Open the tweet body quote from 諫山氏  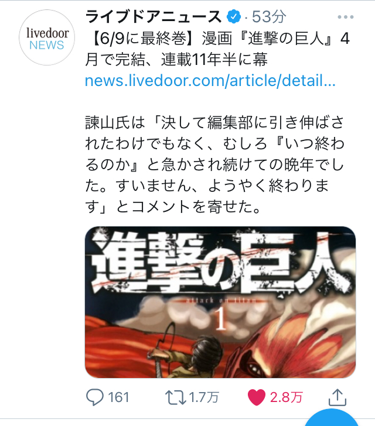pos(214,164)
